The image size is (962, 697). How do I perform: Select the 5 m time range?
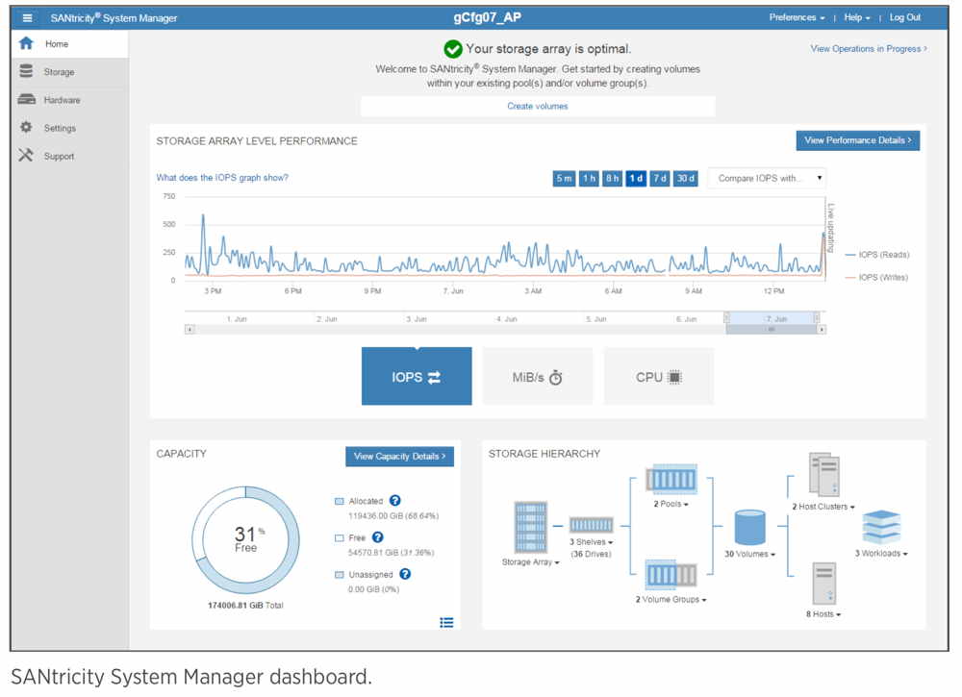point(564,179)
